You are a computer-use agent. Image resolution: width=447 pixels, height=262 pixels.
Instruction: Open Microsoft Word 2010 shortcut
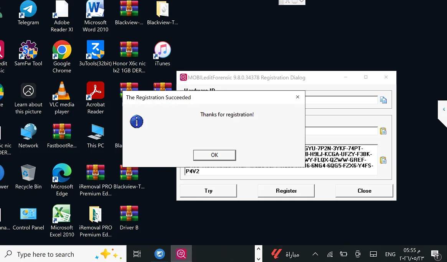click(x=96, y=16)
